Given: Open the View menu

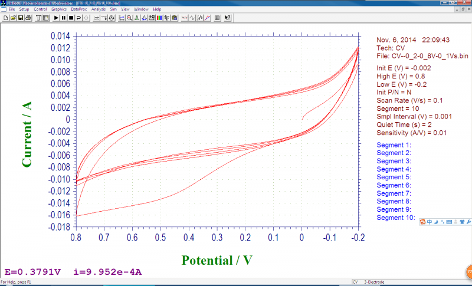Looking at the screenshot, I should point(125,9).
